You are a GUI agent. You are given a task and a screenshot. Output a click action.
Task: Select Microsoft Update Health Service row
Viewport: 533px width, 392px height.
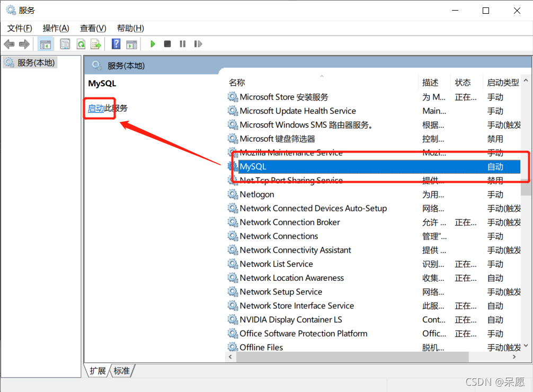374,111
